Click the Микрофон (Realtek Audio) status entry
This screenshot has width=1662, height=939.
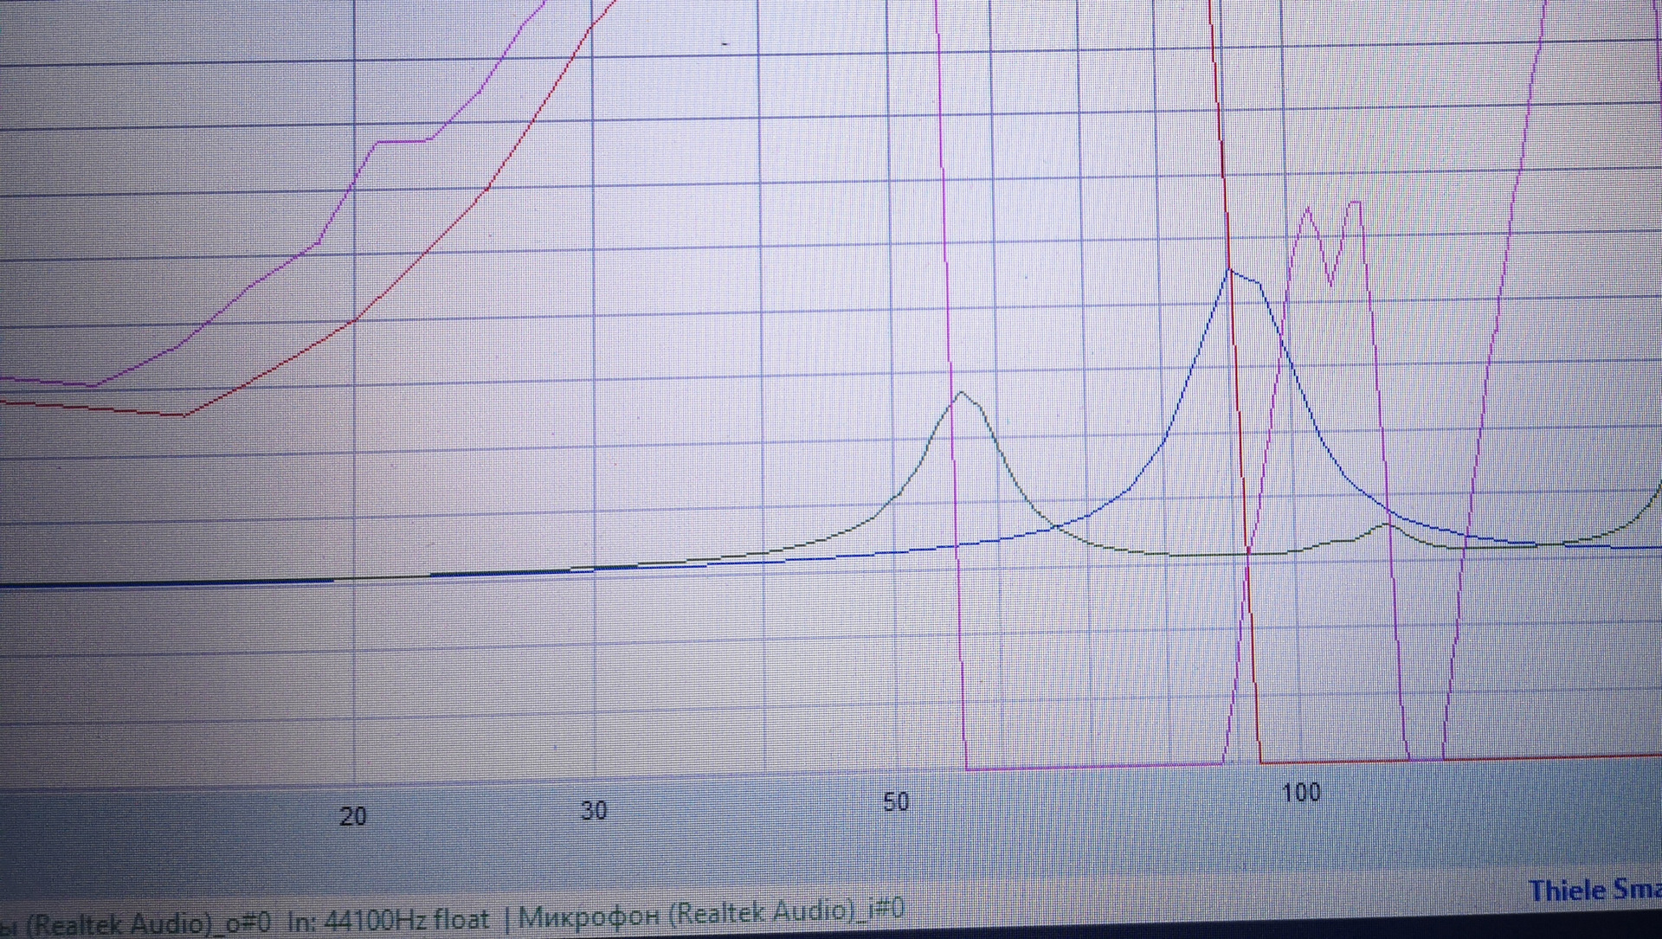click(712, 912)
